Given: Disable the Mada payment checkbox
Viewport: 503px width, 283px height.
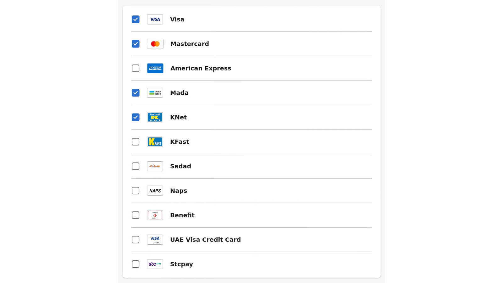Looking at the screenshot, I should tap(135, 93).
